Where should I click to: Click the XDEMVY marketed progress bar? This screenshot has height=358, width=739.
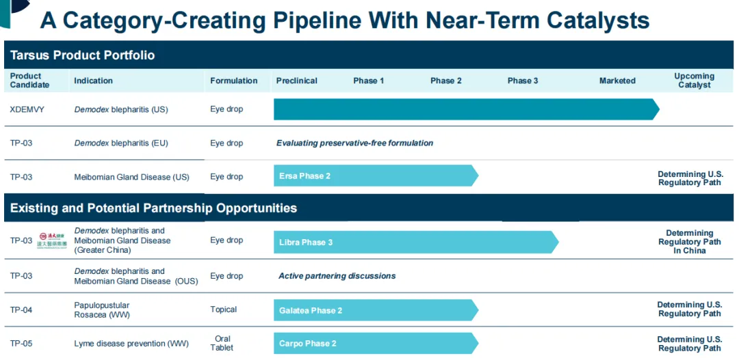(x=465, y=109)
